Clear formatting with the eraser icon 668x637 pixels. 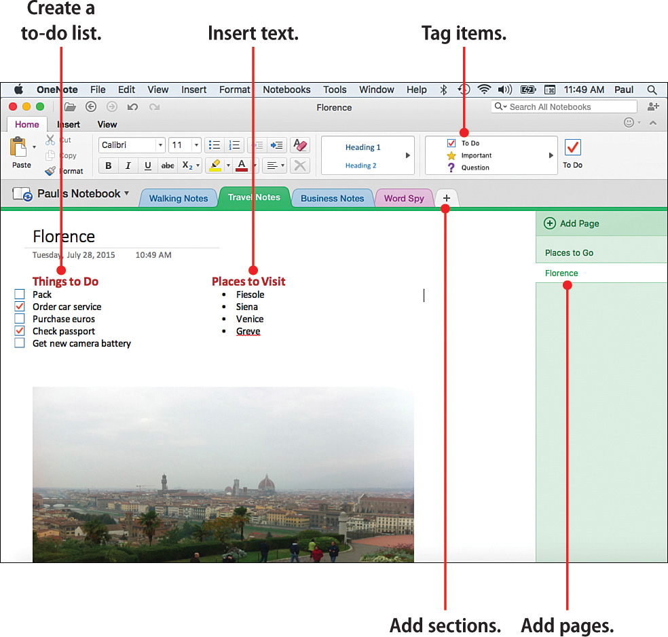(x=300, y=145)
